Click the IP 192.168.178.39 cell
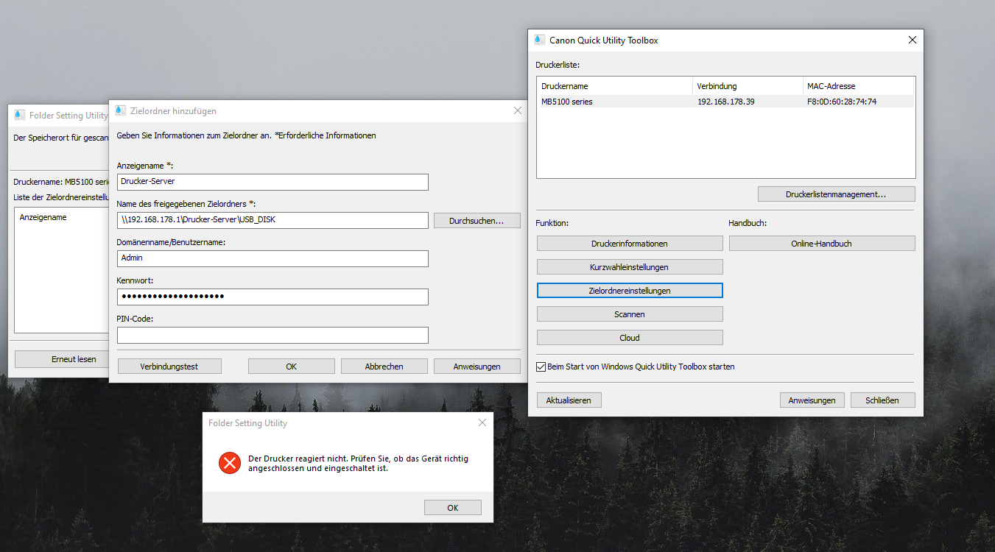Image resolution: width=995 pixels, height=552 pixels. (x=726, y=102)
